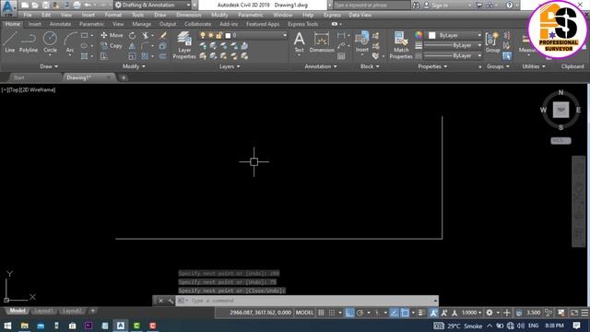Toggle 2D object snap in status bar
This screenshot has height=332, width=590.
405,313
